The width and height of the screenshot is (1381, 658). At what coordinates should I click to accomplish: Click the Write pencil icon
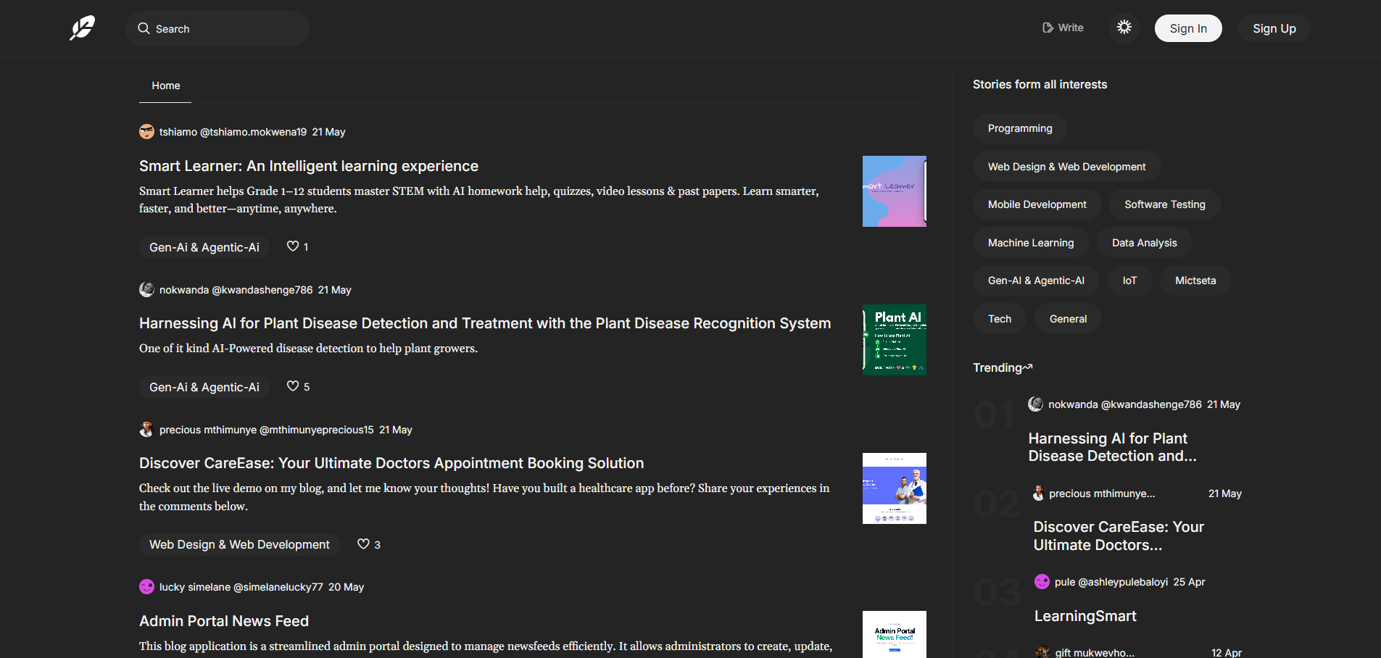tap(1048, 28)
